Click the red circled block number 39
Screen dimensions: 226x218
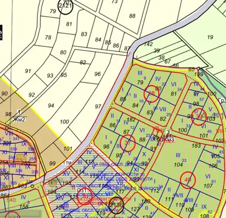coord(199,117)
